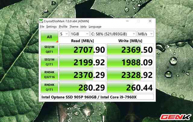Start the SEQ1M Q8T1 test
The width and height of the screenshot is (193, 122).
49,49
